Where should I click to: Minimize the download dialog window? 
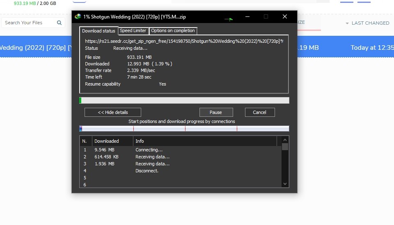tap(247, 16)
